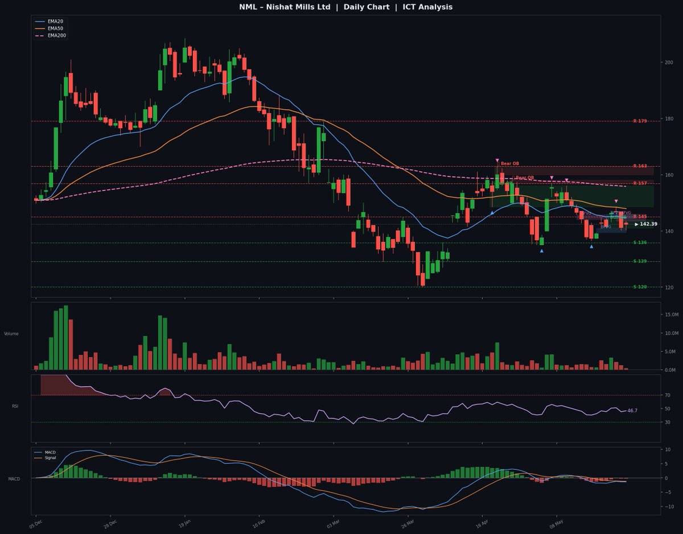This screenshot has width=683, height=534.
Task: Click the pink dashed EMA200 legend sample
Action: pyautogui.click(x=40, y=35)
